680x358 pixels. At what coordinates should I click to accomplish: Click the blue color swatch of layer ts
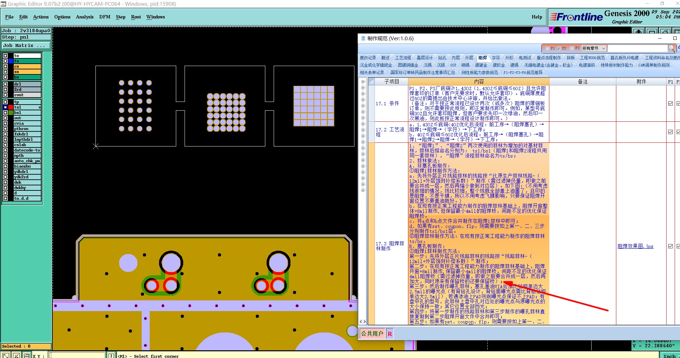pos(11,61)
